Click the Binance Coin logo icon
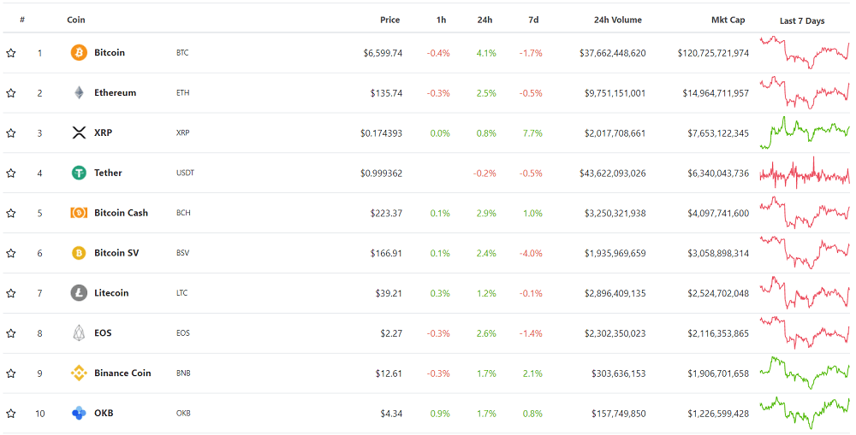The height and width of the screenshot is (435, 856). click(x=79, y=373)
